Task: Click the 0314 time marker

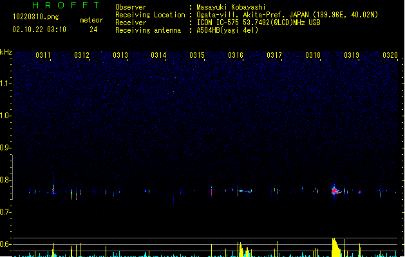Action: tap(158, 55)
